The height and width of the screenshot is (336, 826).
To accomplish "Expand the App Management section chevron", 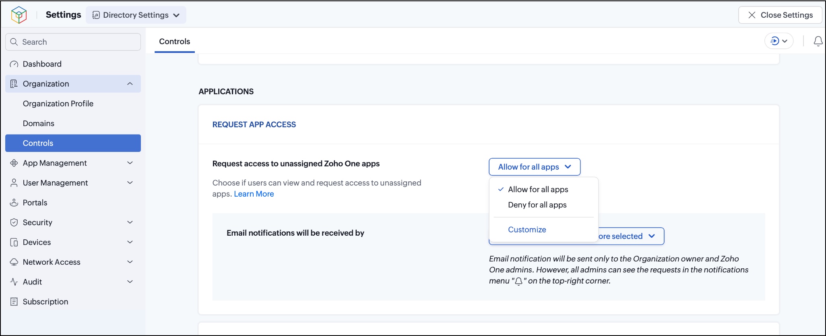I will 130,163.
